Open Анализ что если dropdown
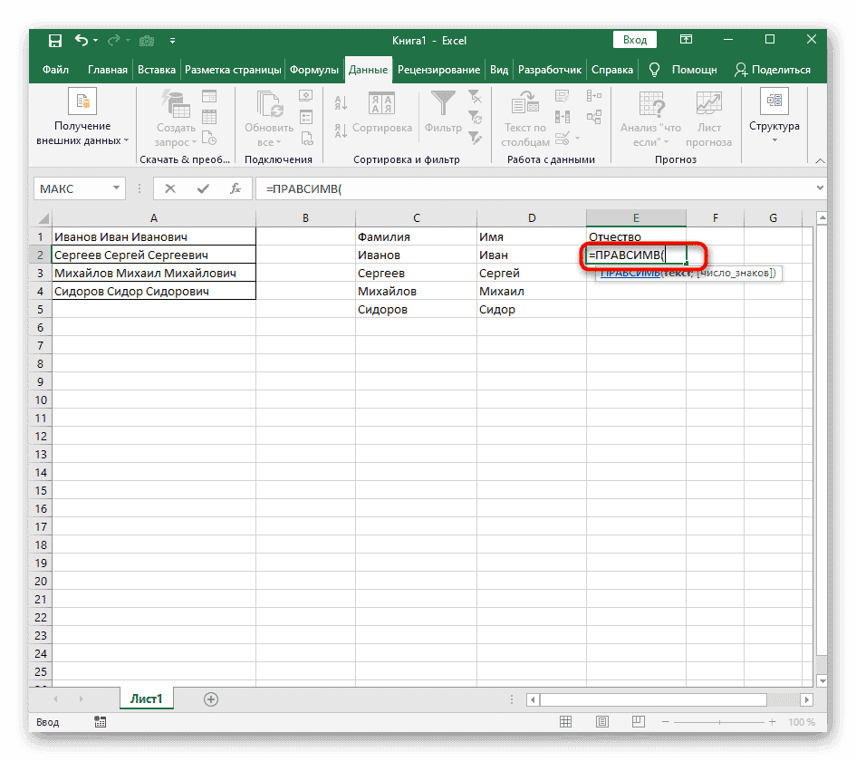This screenshot has width=856, height=761. [x=651, y=118]
